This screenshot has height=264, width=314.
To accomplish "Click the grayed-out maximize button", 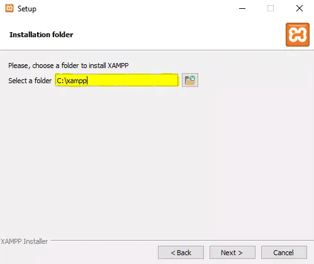I will pos(271,8).
